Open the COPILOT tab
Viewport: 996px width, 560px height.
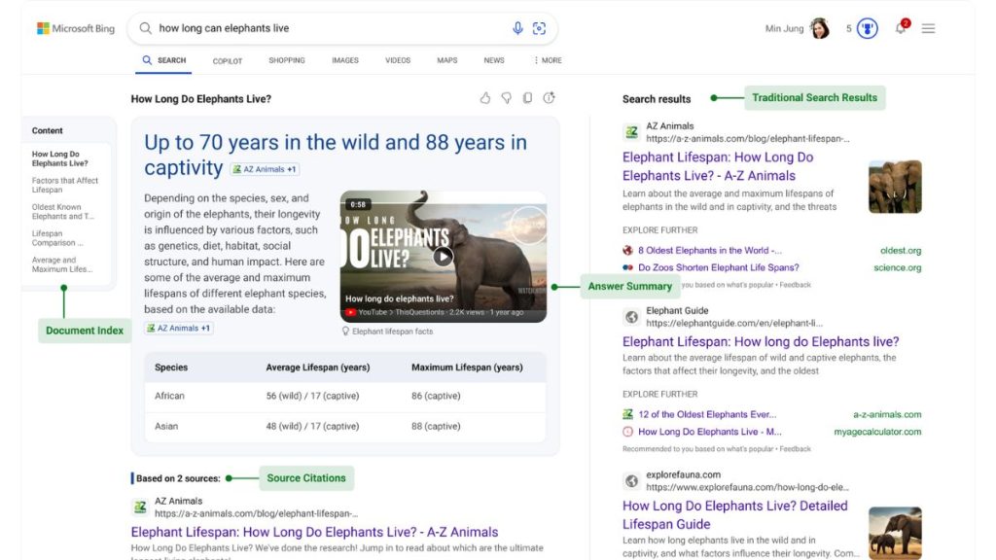[x=227, y=59]
